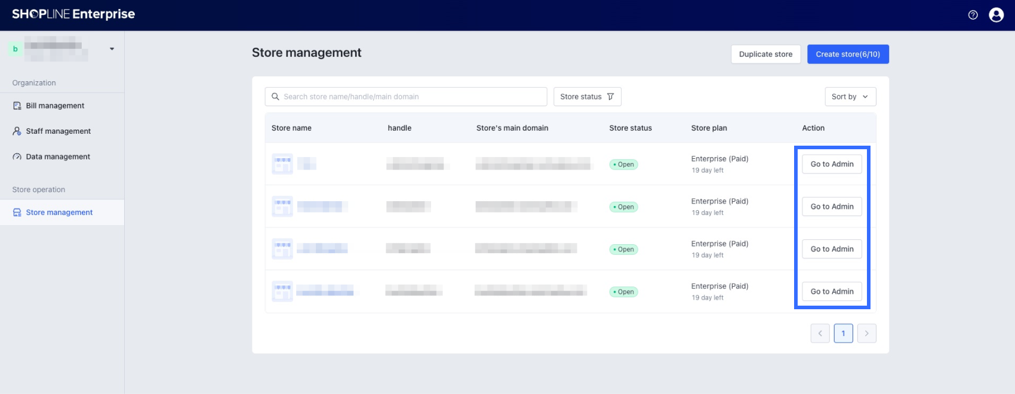1015x394 pixels.
Task: Click the SHOPLINE Enterprise logo
Action: coord(73,14)
